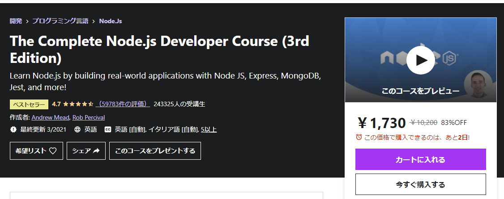504x199 pixels.
Task: Click the 英語 [自動], イタリア語 [自動] subtitles text
Action: (157, 130)
